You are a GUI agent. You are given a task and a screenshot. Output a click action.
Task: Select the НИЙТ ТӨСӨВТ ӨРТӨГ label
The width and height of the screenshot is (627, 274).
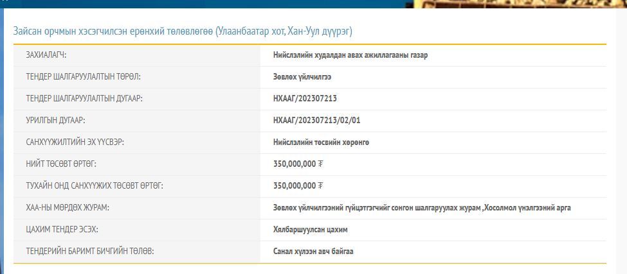tap(61, 164)
